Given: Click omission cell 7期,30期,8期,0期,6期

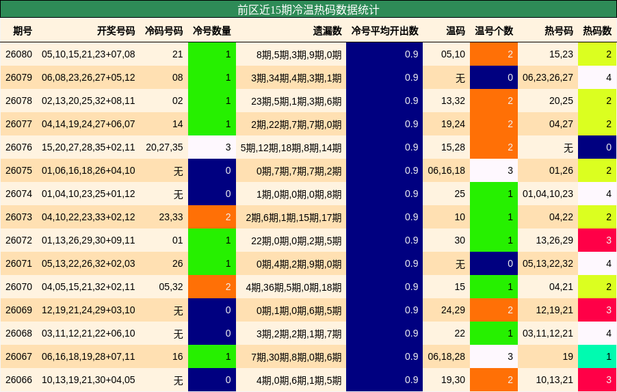Looking at the screenshot, I should [x=296, y=356].
